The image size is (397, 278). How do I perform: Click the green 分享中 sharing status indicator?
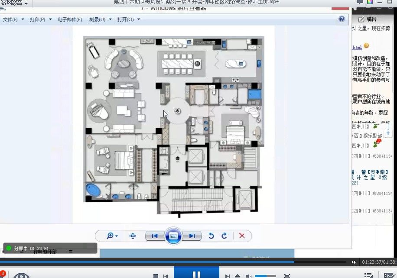(x=9, y=248)
